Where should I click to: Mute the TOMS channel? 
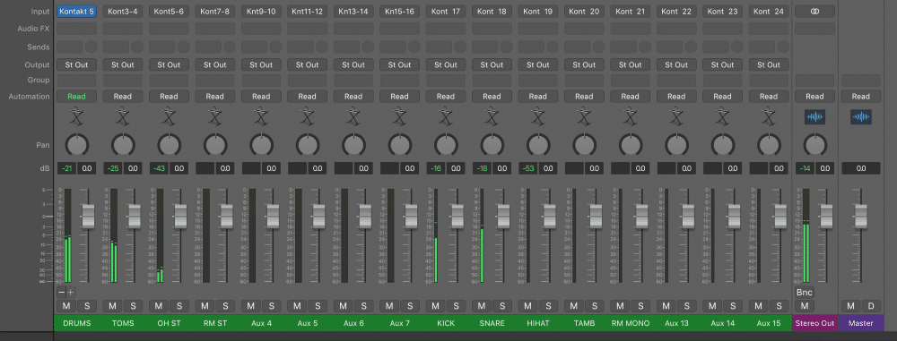(x=113, y=306)
